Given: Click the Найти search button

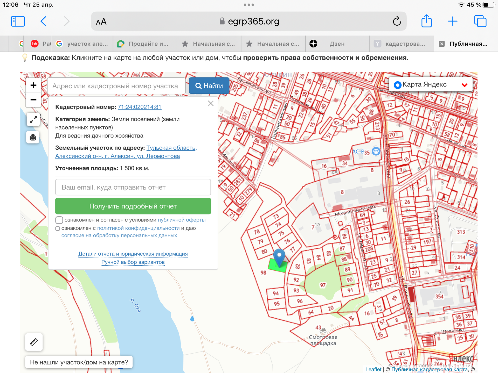Looking at the screenshot, I should (x=209, y=86).
